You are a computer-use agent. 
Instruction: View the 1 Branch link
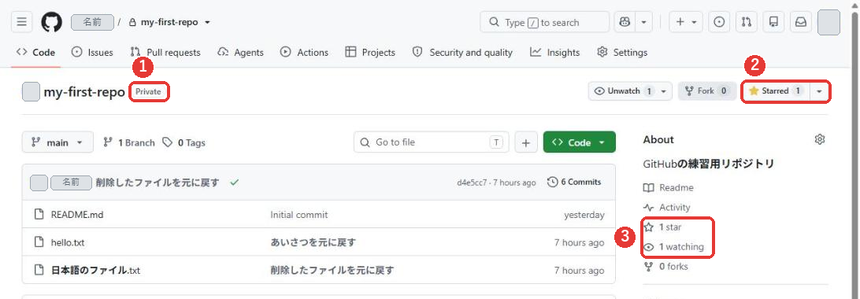click(x=129, y=142)
